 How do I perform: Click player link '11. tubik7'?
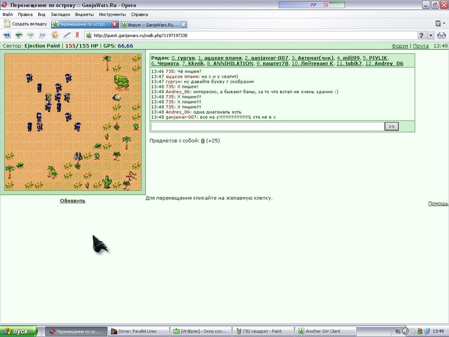[349, 64]
